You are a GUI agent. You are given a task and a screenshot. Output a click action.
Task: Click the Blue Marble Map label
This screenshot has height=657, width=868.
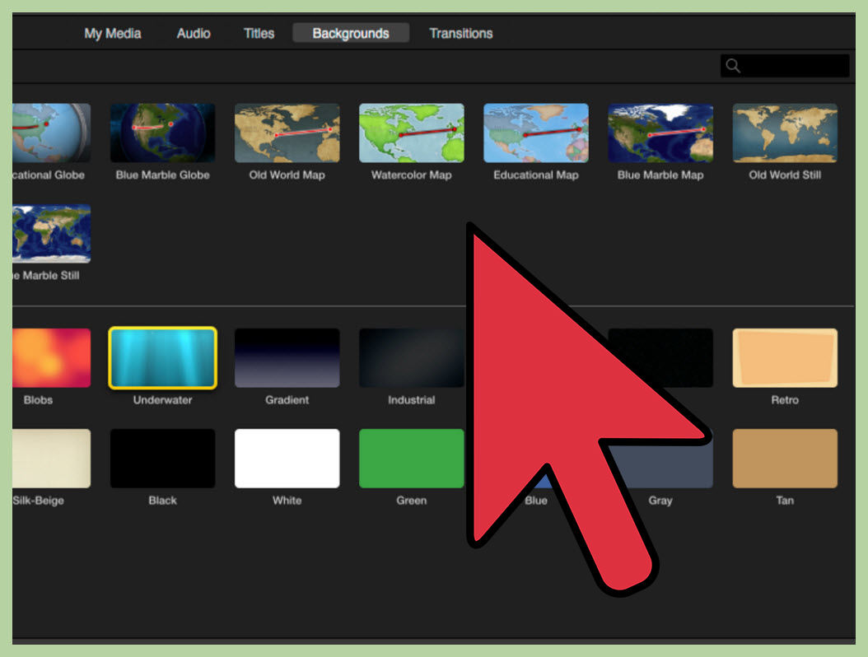660,175
